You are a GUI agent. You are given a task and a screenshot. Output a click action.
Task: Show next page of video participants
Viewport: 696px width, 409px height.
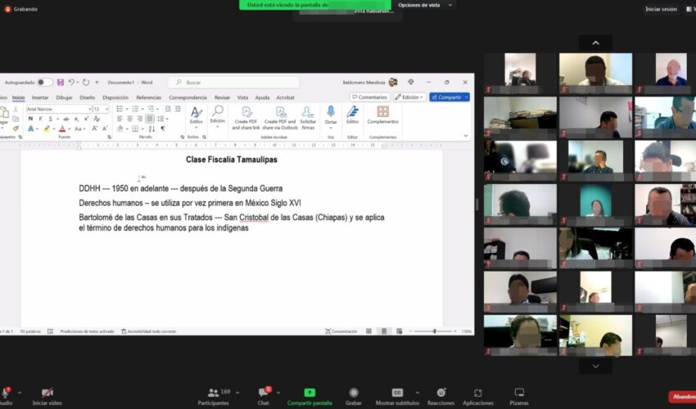click(595, 366)
